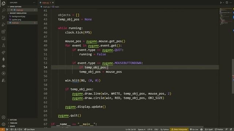Image resolution: width=234 pixels, height=131 pixels.
Task: Click OBJ_SIZE in the draw.circle call
Action: pyautogui.click(x=155, y=98)
